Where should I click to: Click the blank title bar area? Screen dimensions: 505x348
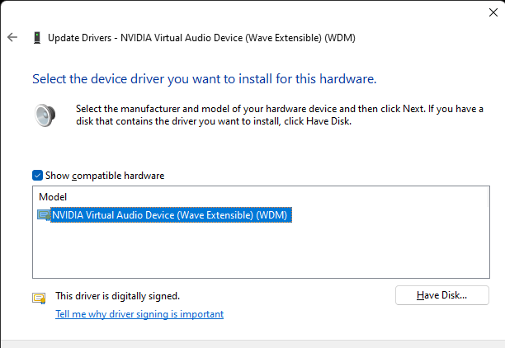click(248, 12)
